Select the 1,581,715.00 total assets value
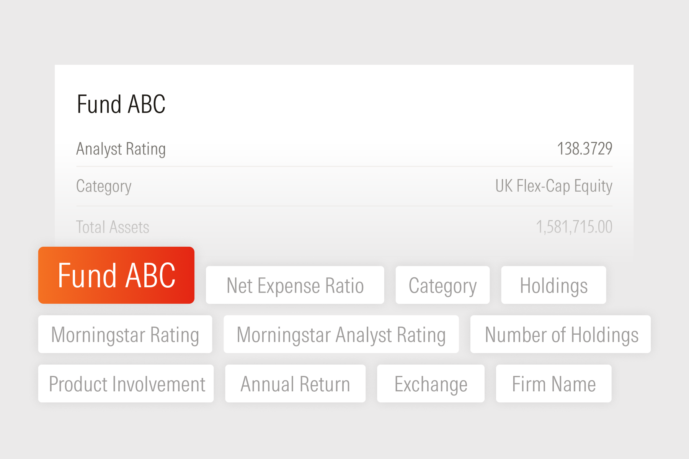 574,227
